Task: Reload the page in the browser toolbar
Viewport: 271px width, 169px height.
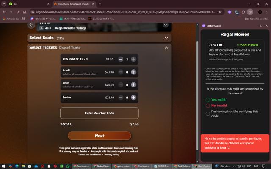Action: tap(18, 12)
